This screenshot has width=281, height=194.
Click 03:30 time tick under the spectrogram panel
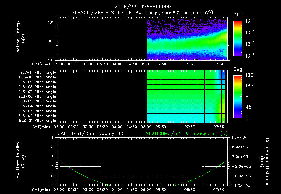[x=103, y=64]
